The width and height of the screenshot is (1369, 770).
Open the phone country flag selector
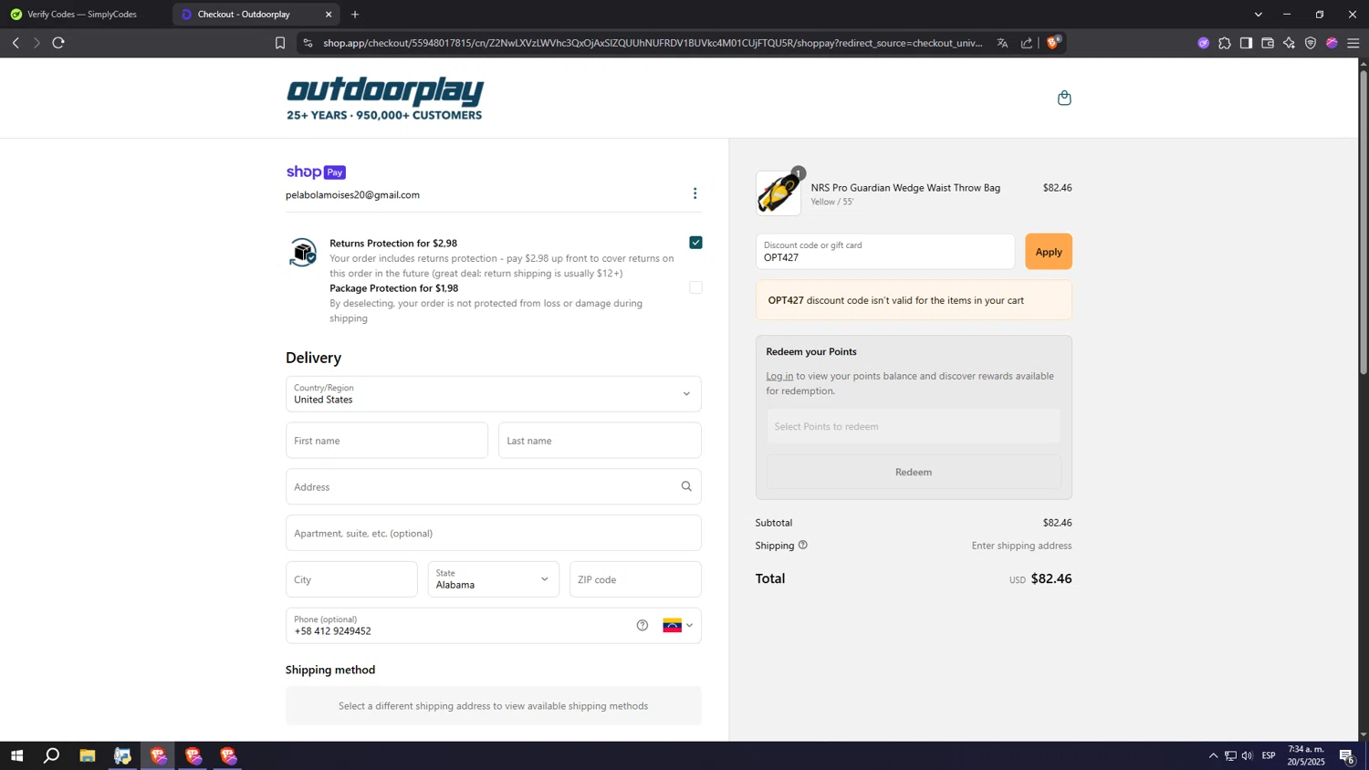pyautogui.click(x=677, y=626)
